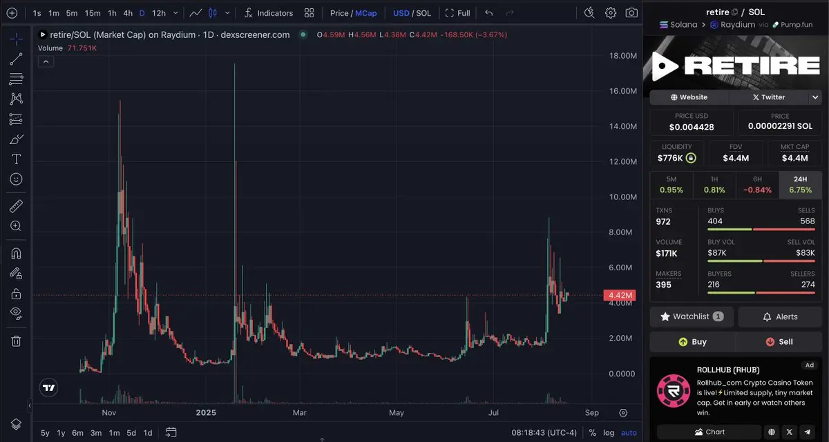Click the green Buy button

[693, 341]
